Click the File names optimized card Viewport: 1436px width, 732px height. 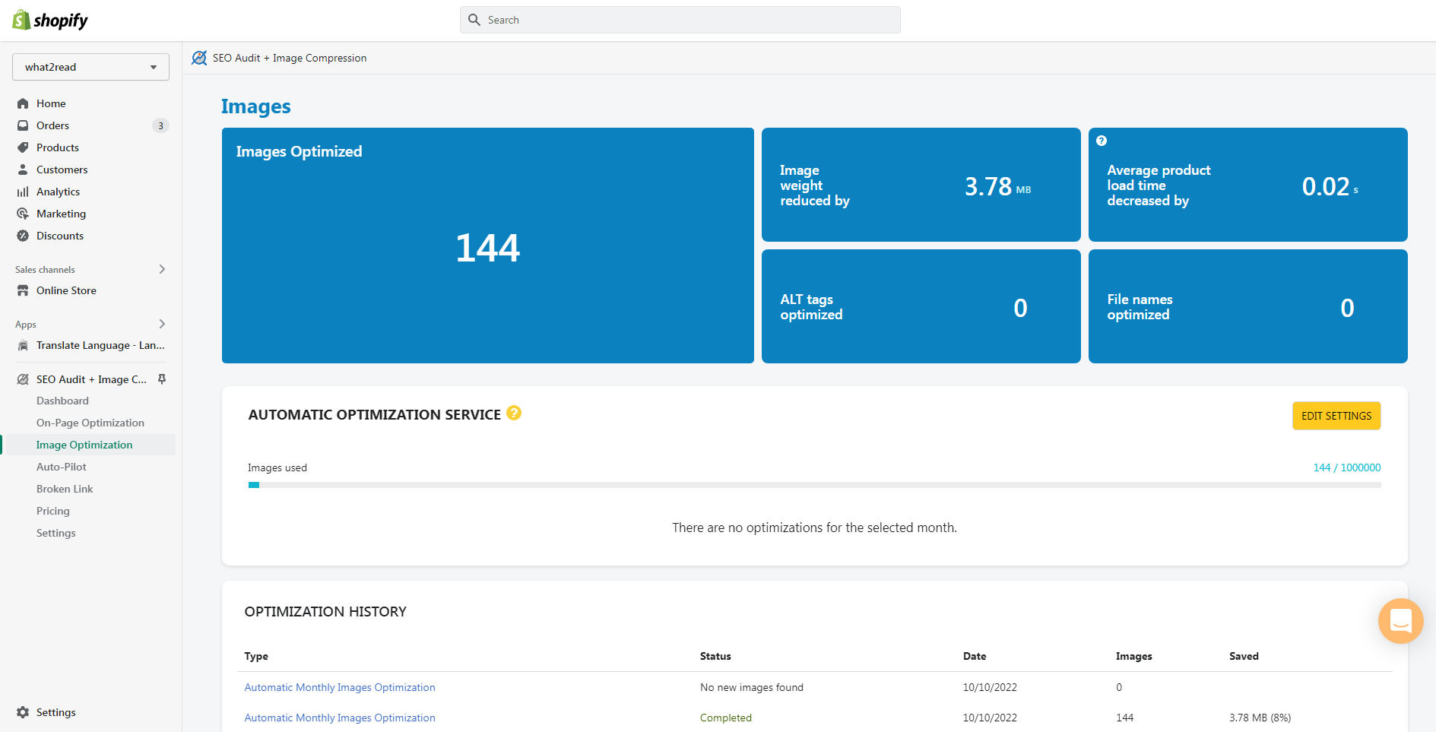(1248, 306)
